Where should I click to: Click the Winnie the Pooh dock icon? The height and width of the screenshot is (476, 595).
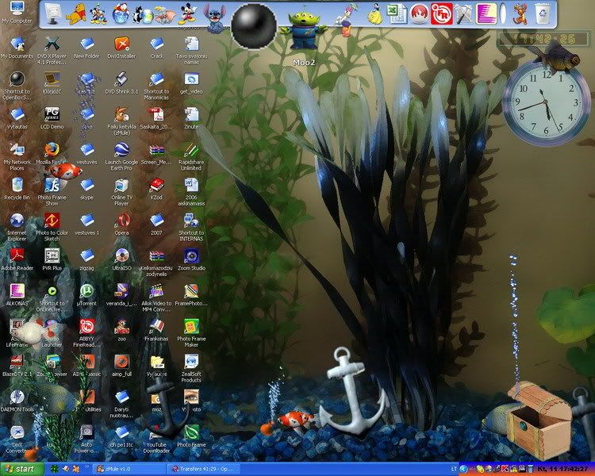tap(76, 14)
